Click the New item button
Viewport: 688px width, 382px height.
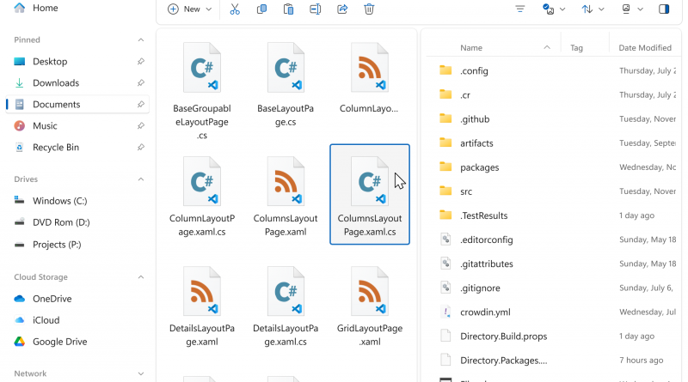click(185, 9)
